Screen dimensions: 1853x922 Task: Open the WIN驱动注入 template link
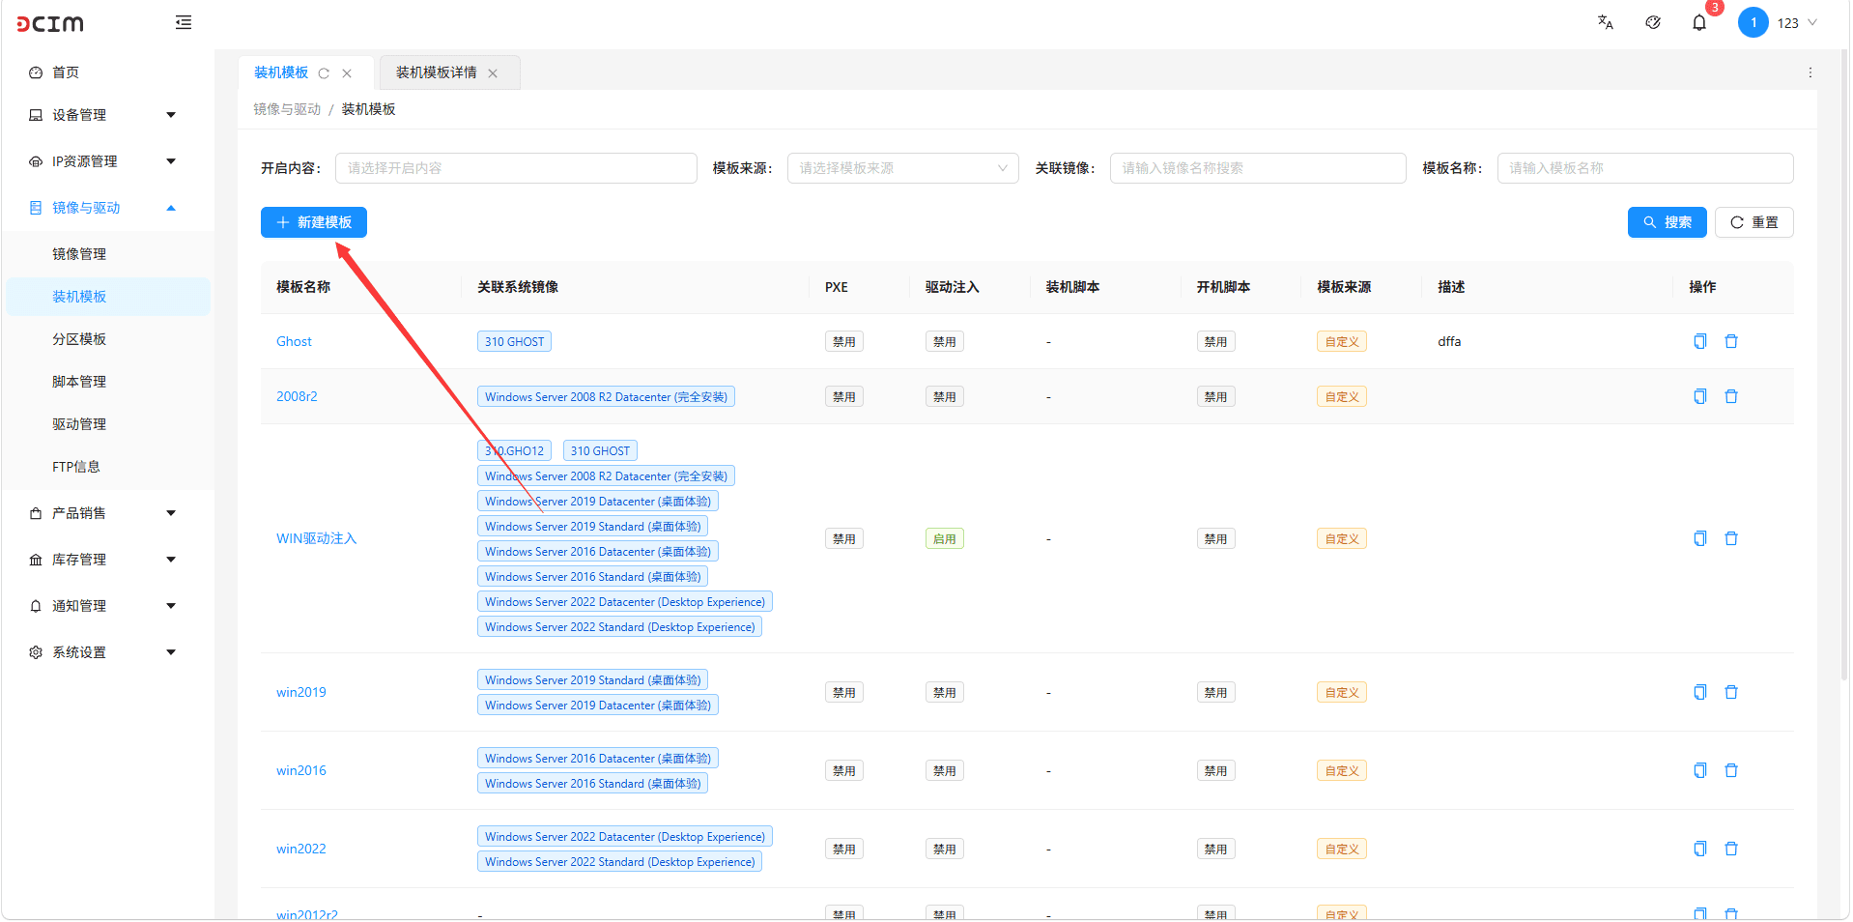point(316,538)
